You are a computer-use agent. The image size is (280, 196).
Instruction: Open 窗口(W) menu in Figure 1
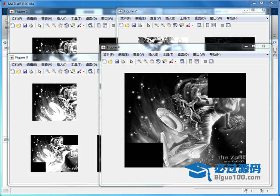tap(107, 18)
